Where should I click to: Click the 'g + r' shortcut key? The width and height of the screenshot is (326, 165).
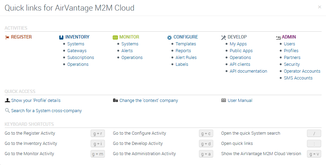[x=98, y=133]
